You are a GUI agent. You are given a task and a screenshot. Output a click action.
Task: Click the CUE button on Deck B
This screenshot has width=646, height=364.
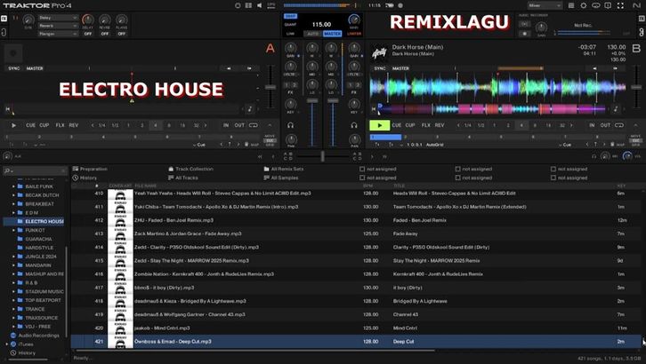(398, 125)
